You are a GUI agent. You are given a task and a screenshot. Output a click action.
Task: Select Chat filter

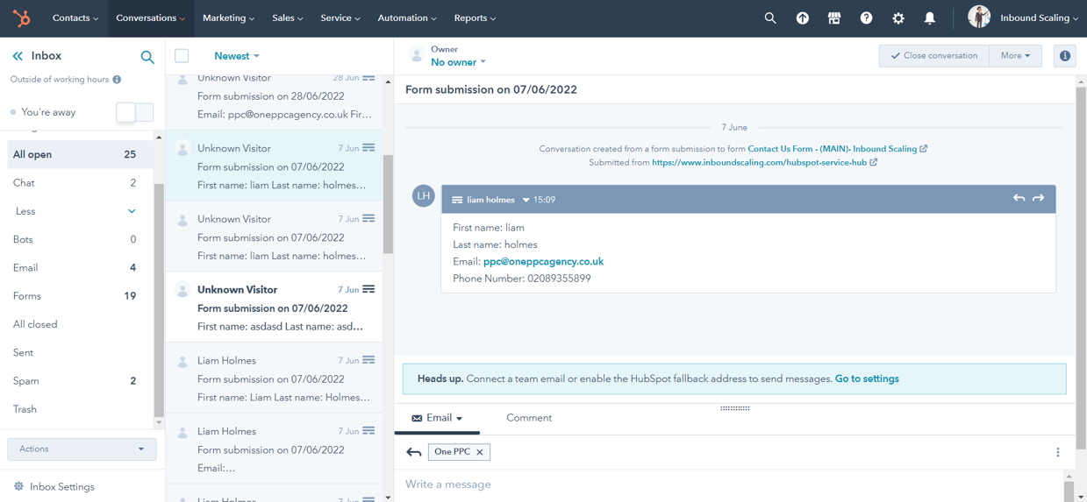[x=75, y=183]
